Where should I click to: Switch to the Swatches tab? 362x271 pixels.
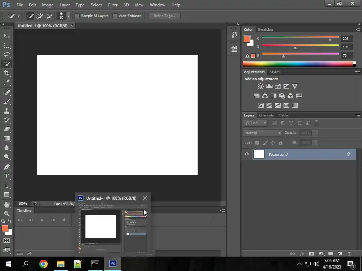(x=265, y=30)
